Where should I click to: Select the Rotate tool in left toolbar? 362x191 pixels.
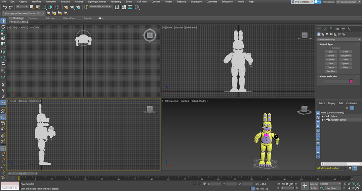[x=3, y=27]
